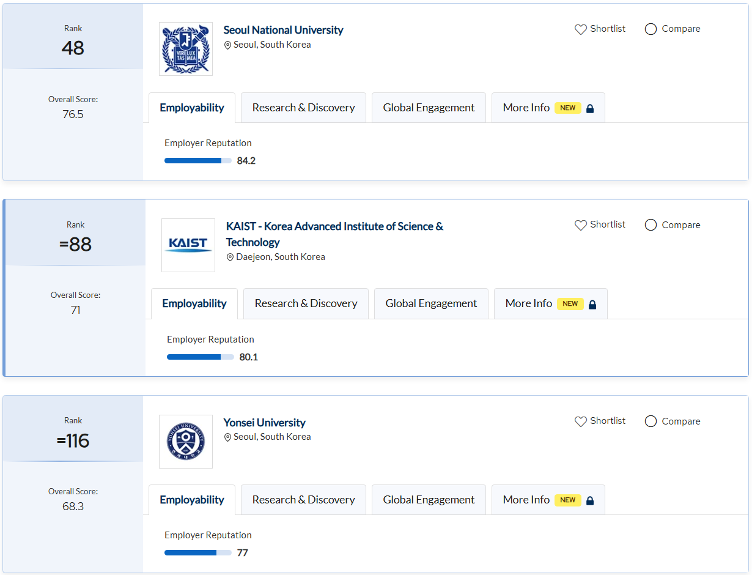Click the location pin icon under Yonsei University
Viewport: 752px width, 575px height.
pos(227,437)
